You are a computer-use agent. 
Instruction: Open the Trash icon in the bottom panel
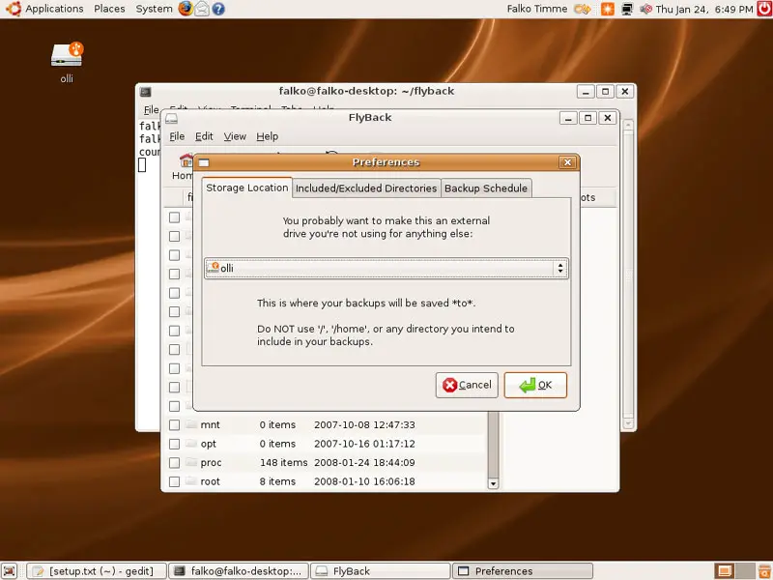coord(764,571)
